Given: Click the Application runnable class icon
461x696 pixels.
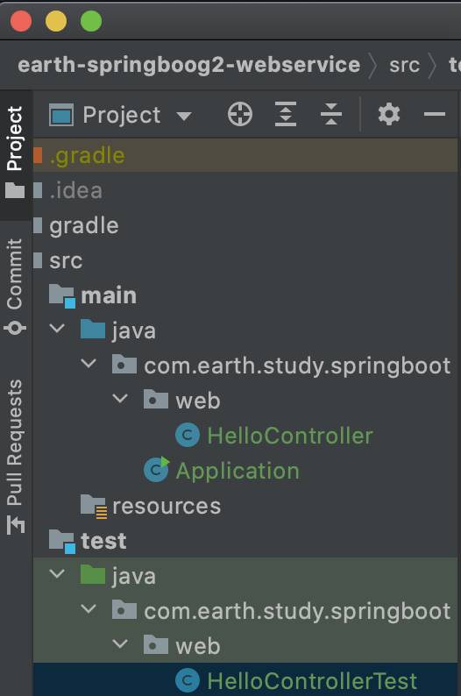Looking at the screenshot, I should point(156,470).
